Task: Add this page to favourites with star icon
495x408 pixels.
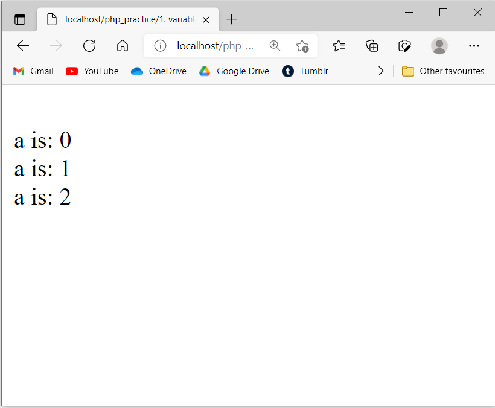Action: coord(302,46)
